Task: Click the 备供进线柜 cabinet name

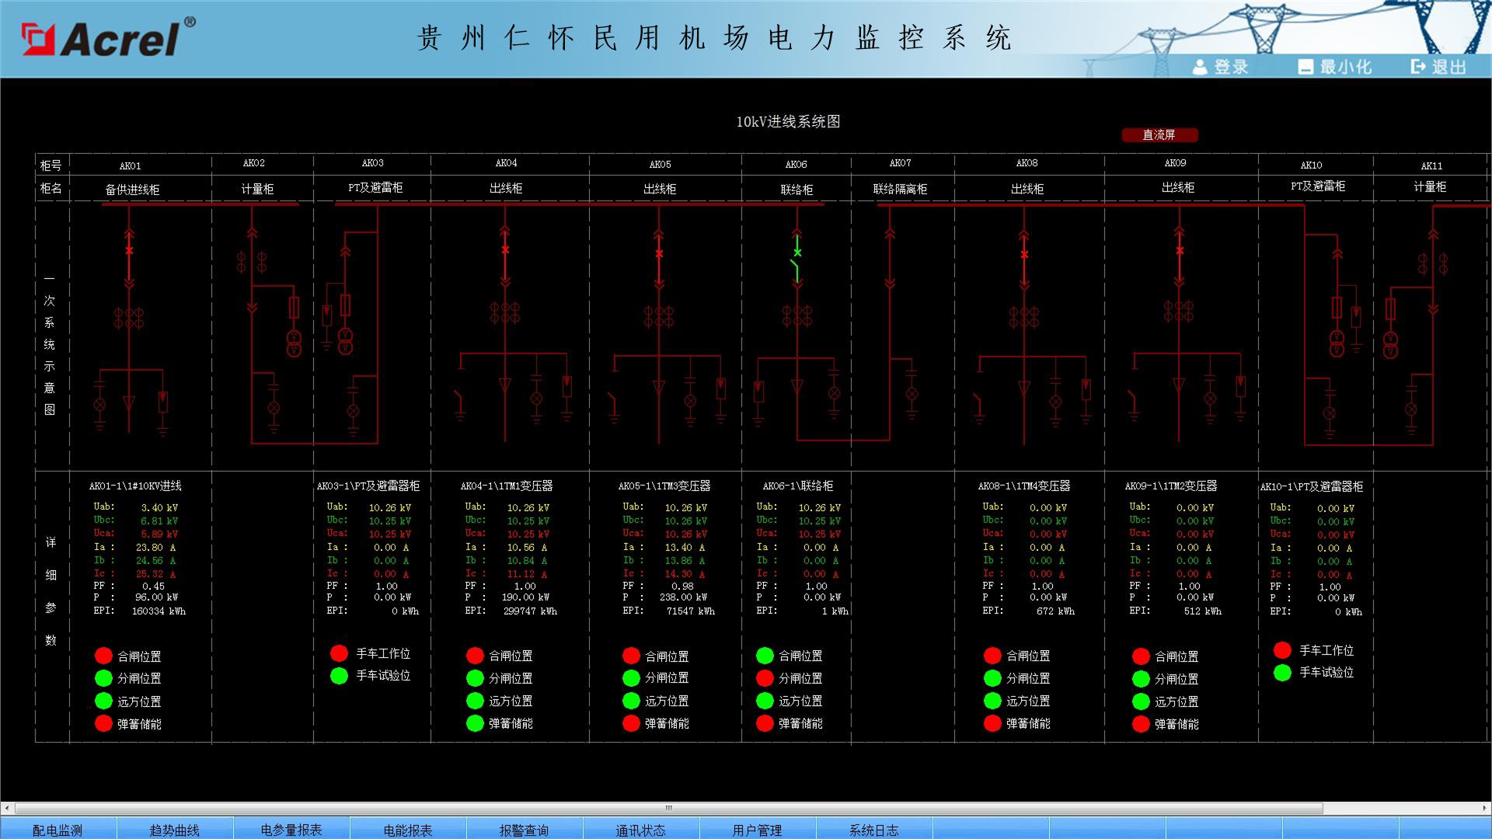Action: pyautogui.click(x=132, y=190)
